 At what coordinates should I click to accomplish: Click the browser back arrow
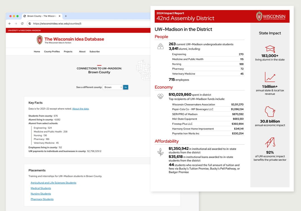tap(9, 23)
